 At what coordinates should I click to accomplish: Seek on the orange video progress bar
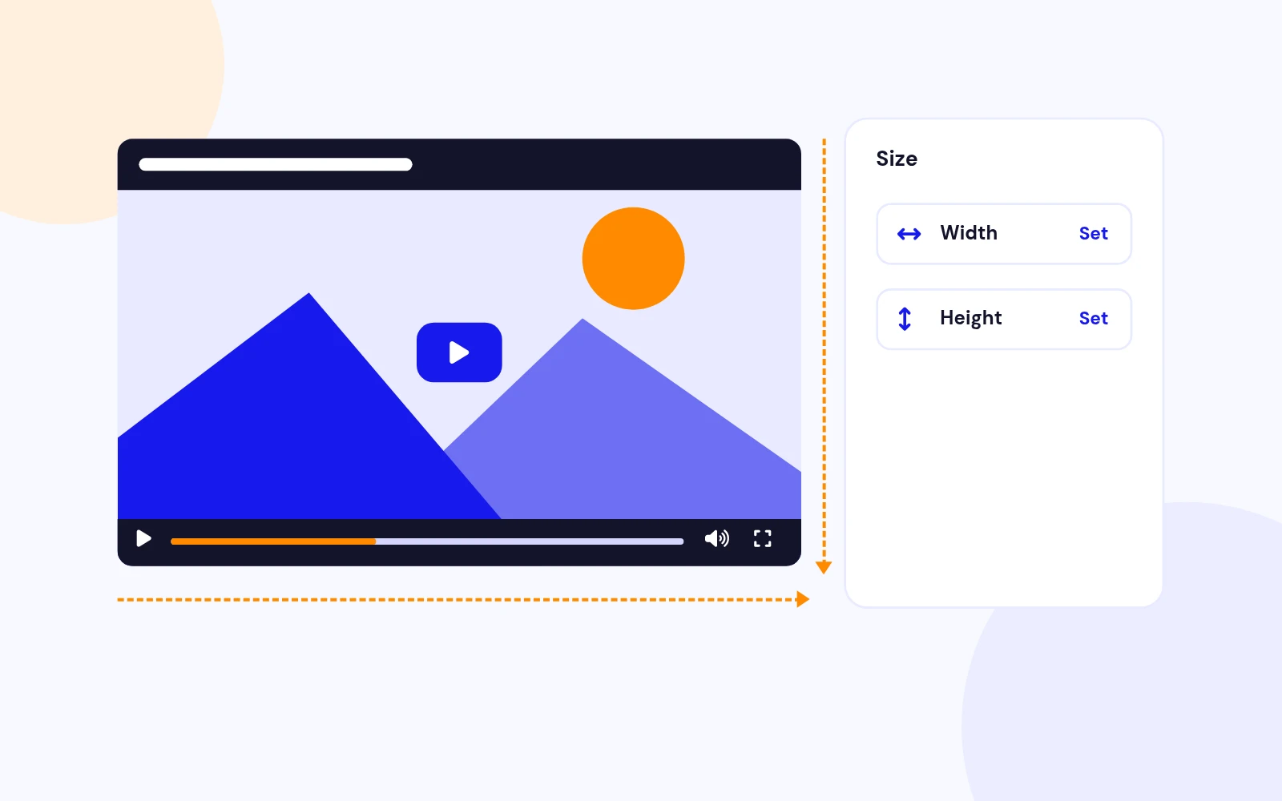(427, 541)
